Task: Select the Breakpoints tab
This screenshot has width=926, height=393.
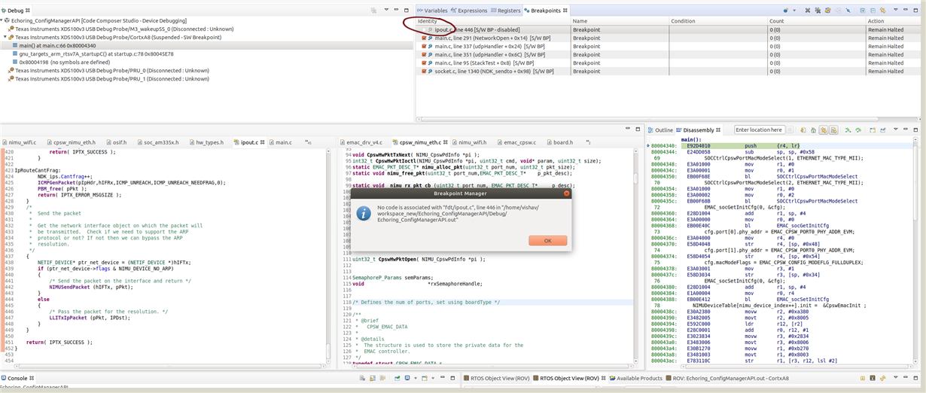Action: click(x=545, y=11)
